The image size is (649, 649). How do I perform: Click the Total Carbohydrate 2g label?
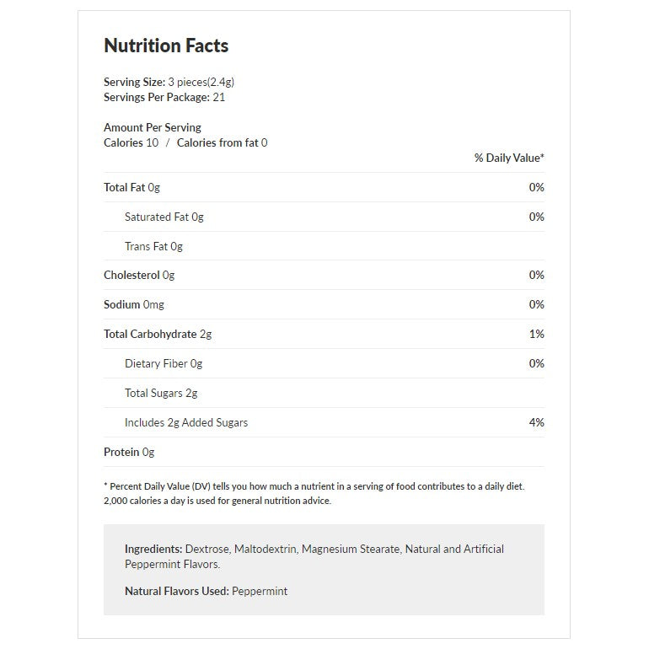click(158, 334)
